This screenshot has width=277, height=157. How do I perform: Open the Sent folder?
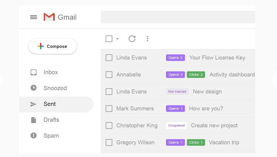pos(49,104)
